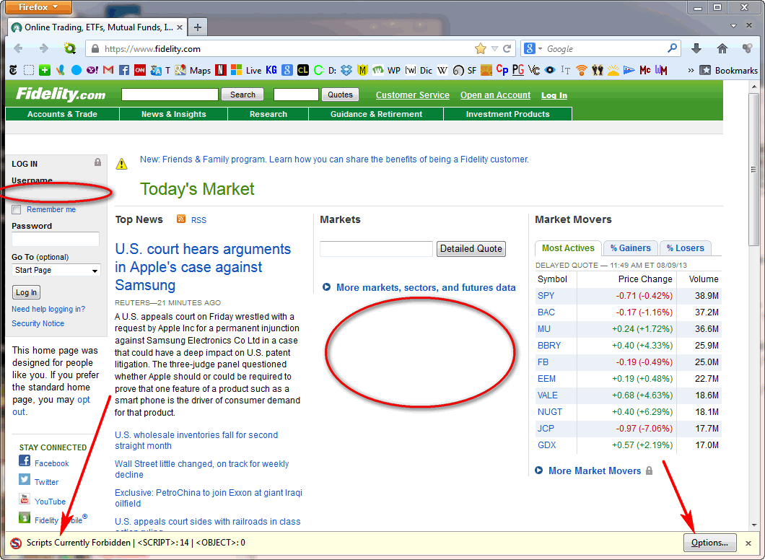The height and width of the screenshot is (560, 765).
Task: Open the search engine selector next to Google
Action: point(533,49)
